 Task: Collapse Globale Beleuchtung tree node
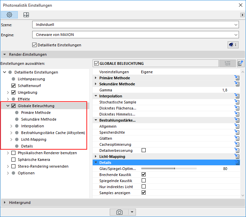tap(8, 106)
